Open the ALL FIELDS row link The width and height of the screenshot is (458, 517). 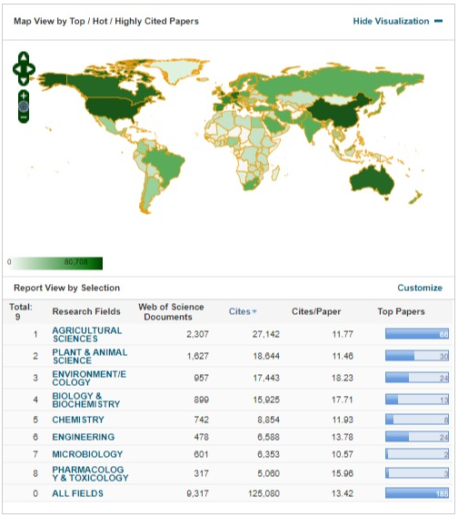click(x=78, y=493)
